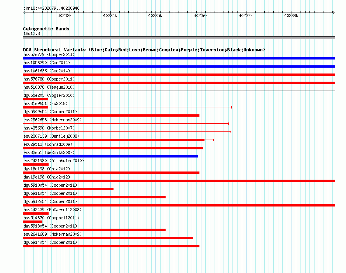Select the grey 18q12.3 cytogenetic band bar
Viewport: 346px width, 273px height.
click(179, 38)
